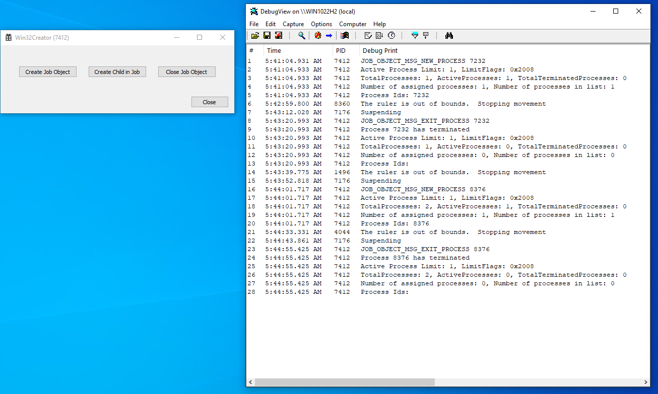Screen dimensions: 658x394
Task: Click PID value 1496 in the list
Action: 342,172
